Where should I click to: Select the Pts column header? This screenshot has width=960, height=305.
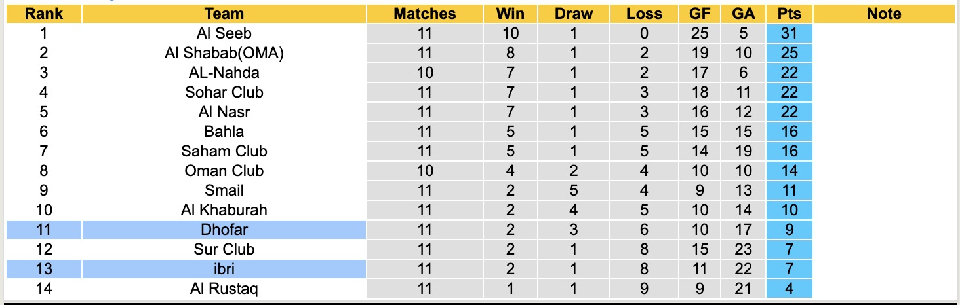(x=789, y=14)
